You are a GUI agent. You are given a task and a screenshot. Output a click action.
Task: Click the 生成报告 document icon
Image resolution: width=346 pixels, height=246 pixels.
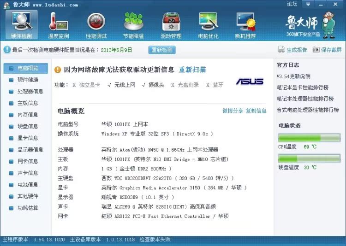coord(281,50)
